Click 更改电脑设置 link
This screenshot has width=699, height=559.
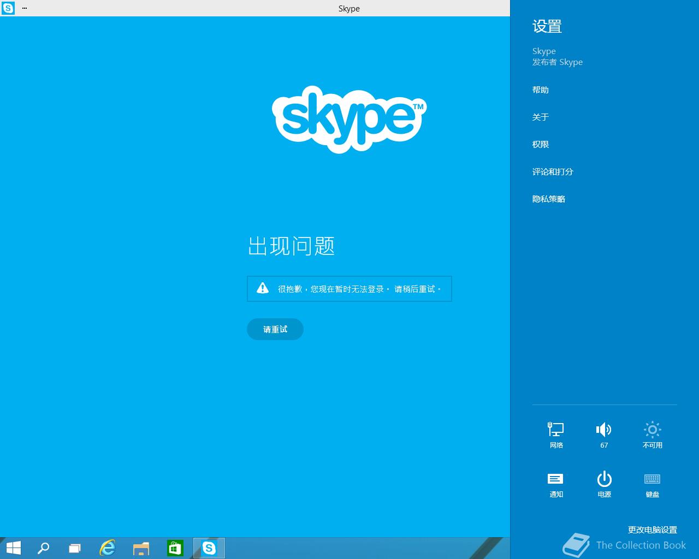(653, 530)
